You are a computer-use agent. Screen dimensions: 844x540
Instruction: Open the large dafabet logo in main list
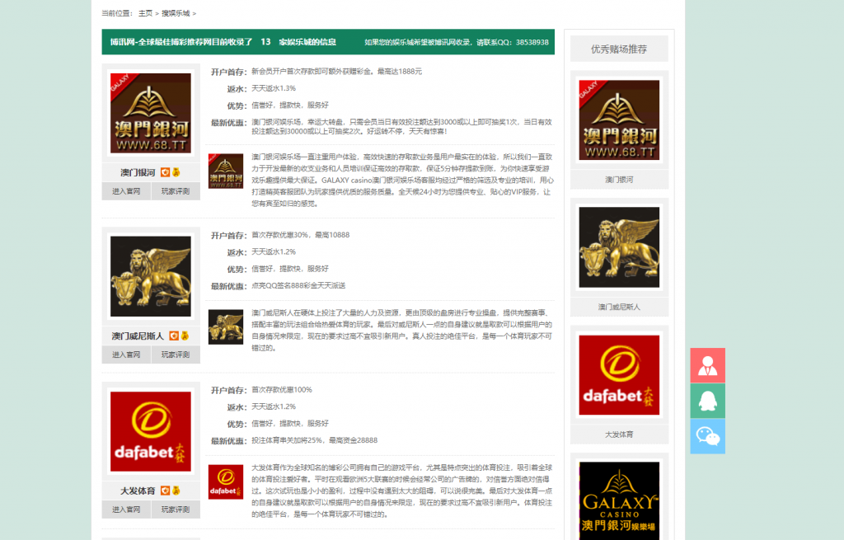[151, 431]
